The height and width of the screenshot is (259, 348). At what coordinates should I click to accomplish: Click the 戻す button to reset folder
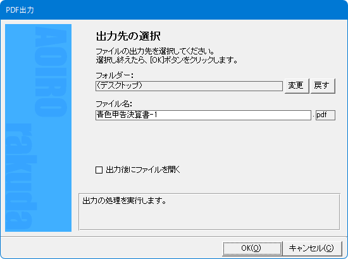323,85
